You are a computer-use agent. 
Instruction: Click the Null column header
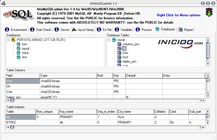[105, 76]
